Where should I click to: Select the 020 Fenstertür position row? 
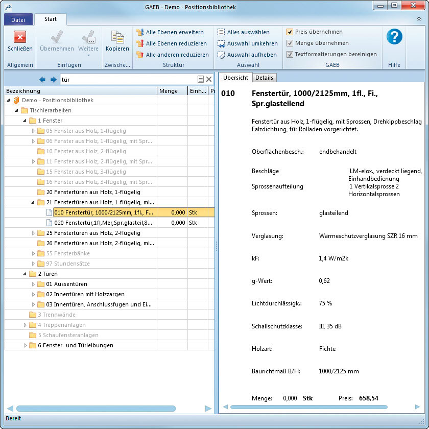102,223
